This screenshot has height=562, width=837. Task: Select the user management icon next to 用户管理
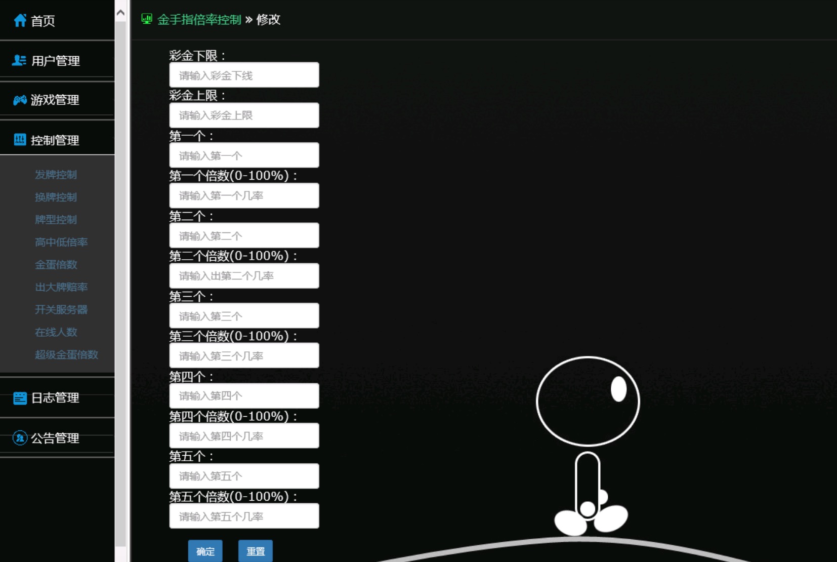click(x=19, y=60)
